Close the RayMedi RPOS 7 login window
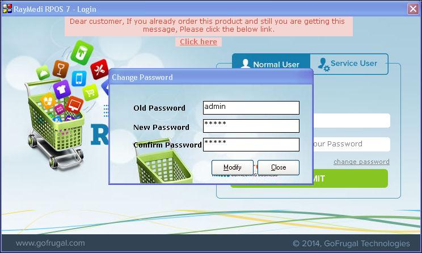The image size is (422, 253). 413,9
